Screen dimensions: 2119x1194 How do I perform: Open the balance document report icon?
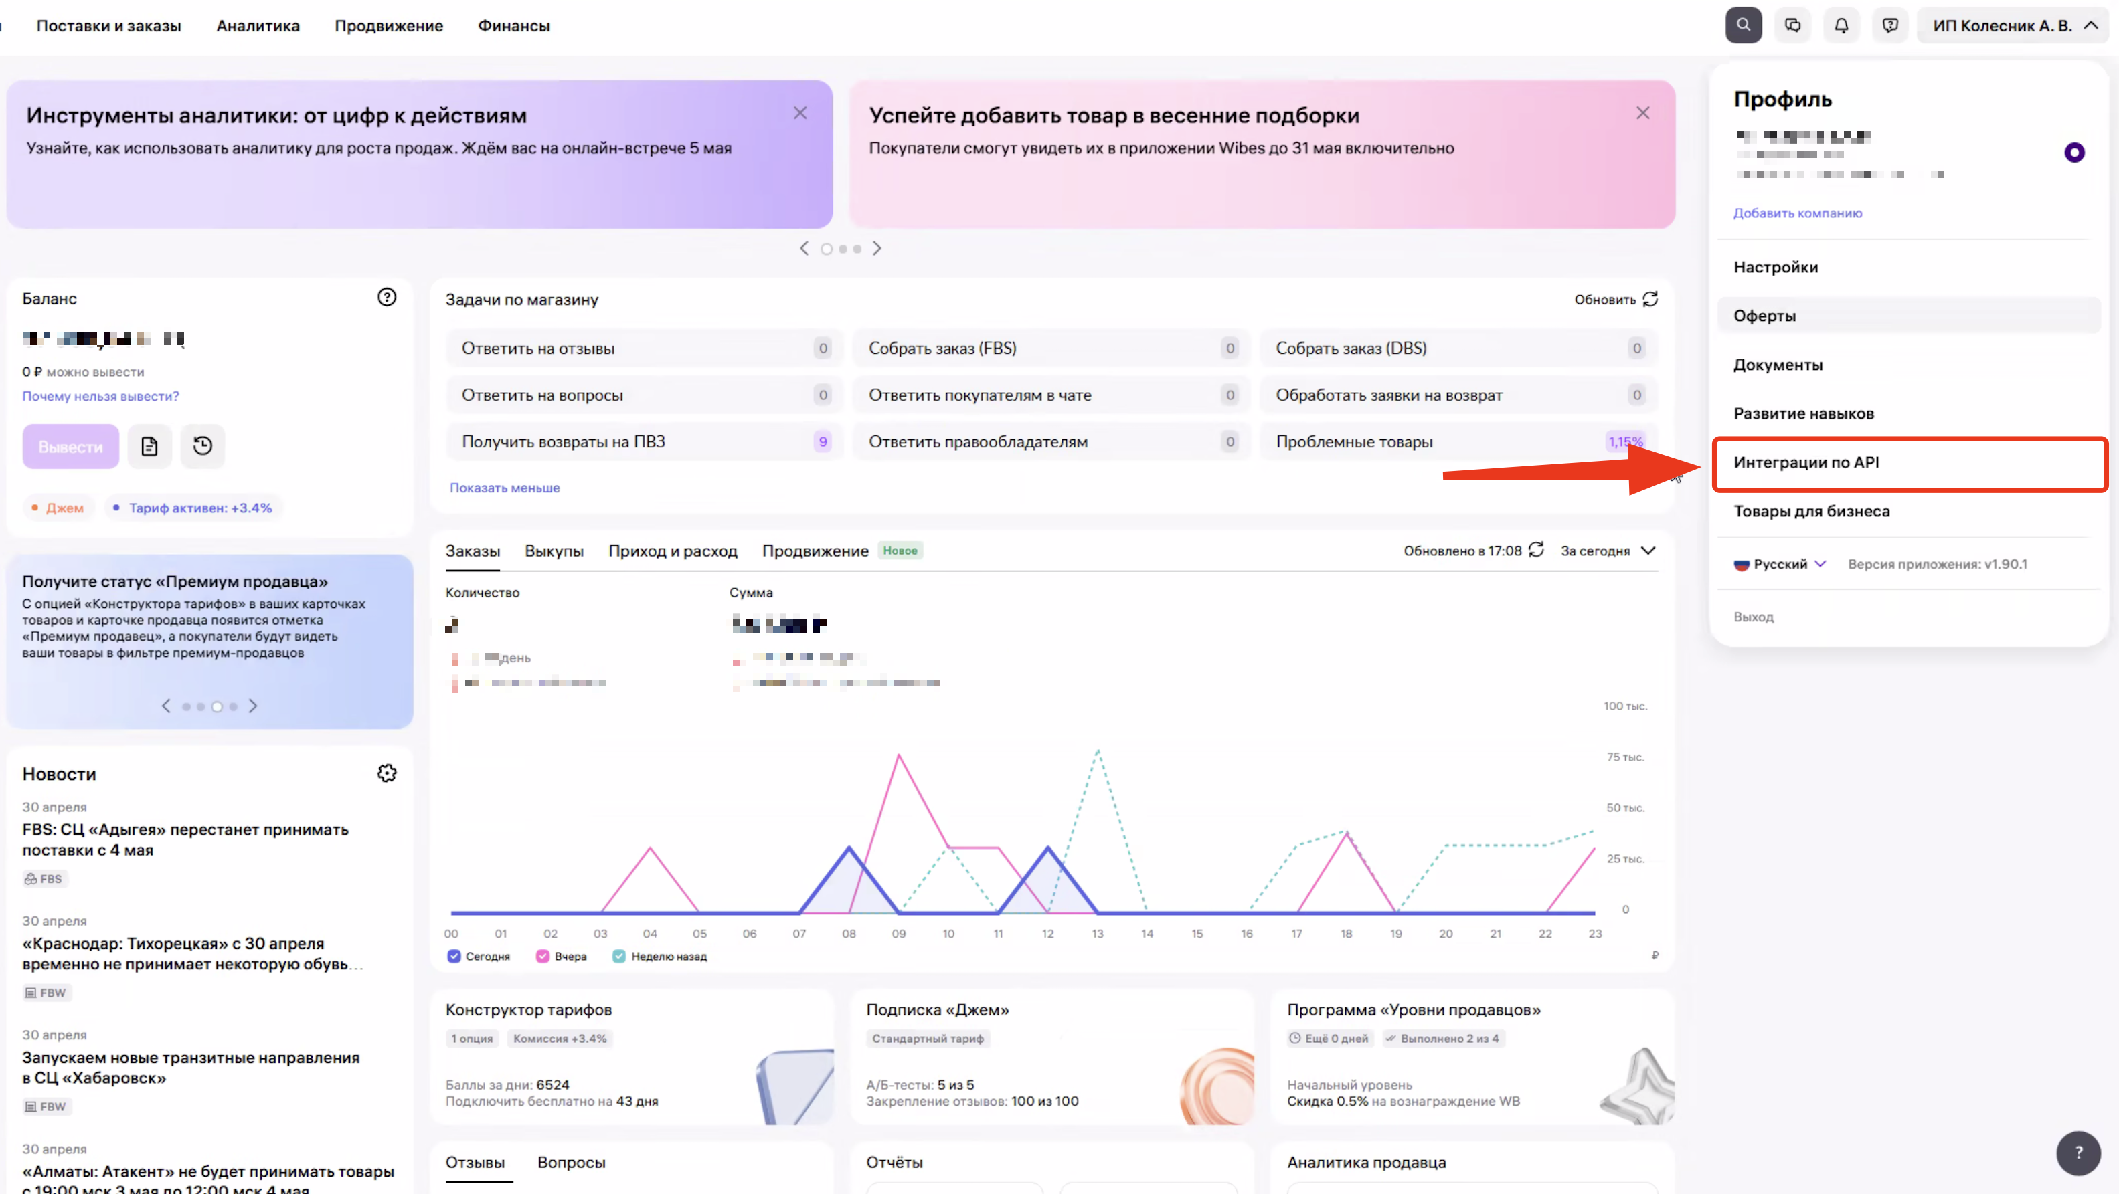coord(149,447)
